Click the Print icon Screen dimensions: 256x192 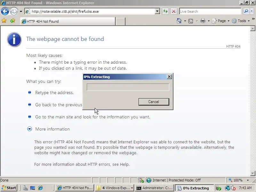[x=203, y=21]
